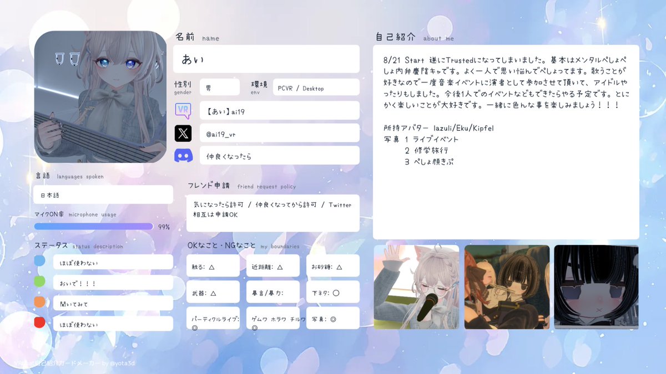Toggle the 写真 boundary field
The image size is (666, 374).
(332, 318)
